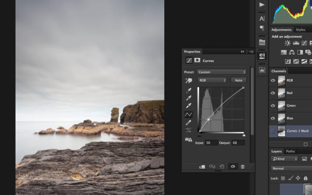Select the Red channel thumbnail
Image resolution: width=312 pixels, height=195 pixels.
(x=281, y=93)
